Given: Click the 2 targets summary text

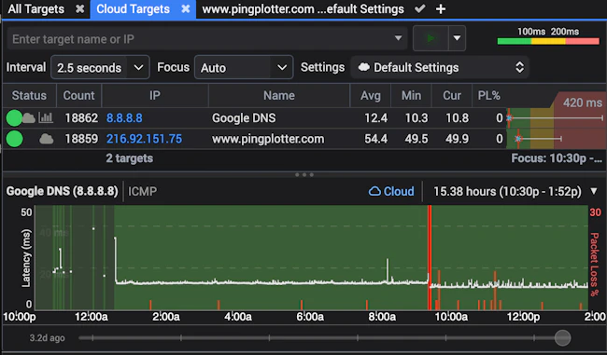Looking at the screenshot, I should [x=129, y=158].
